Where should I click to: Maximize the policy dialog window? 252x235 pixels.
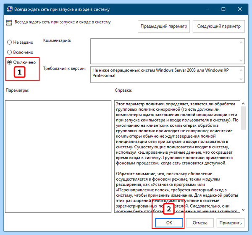point(223,9)
